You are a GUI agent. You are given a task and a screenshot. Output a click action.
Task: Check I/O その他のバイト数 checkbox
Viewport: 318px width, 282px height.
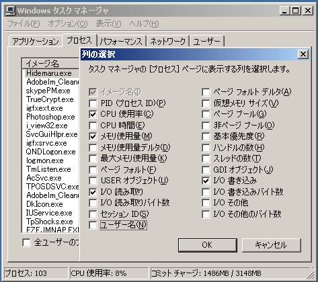[x=206, y=214]
